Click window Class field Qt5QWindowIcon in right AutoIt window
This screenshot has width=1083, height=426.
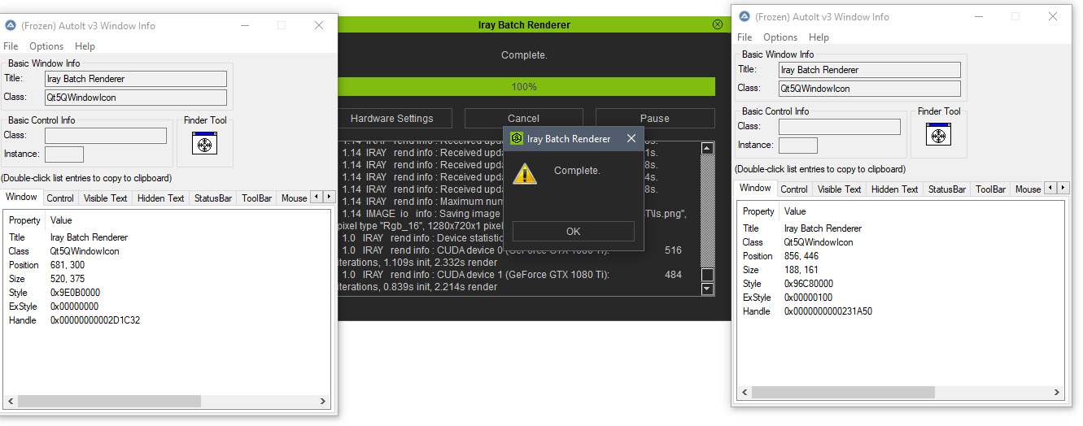click(870, 89)
